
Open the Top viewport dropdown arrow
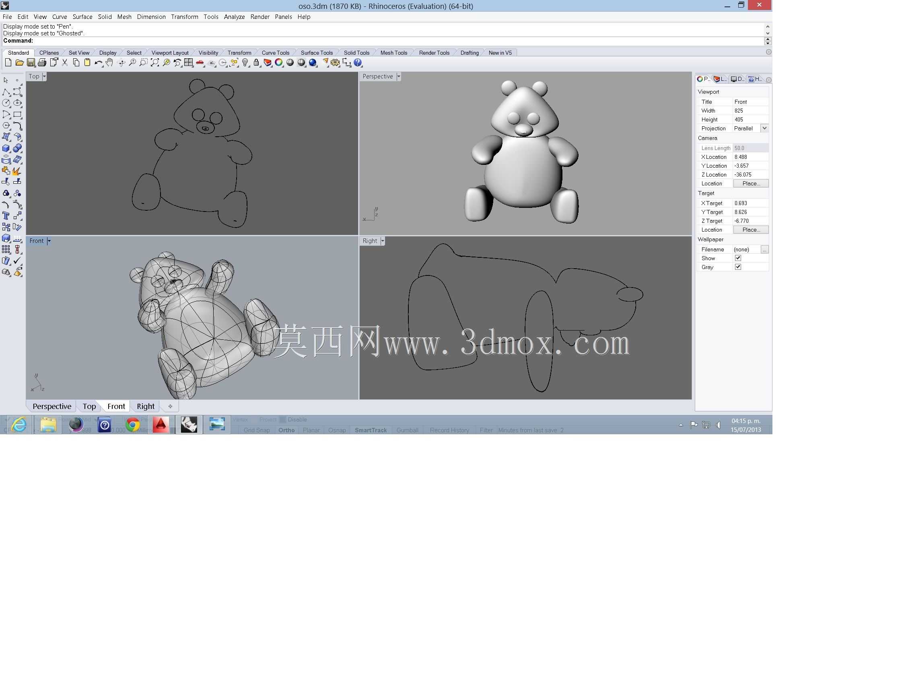44,76
